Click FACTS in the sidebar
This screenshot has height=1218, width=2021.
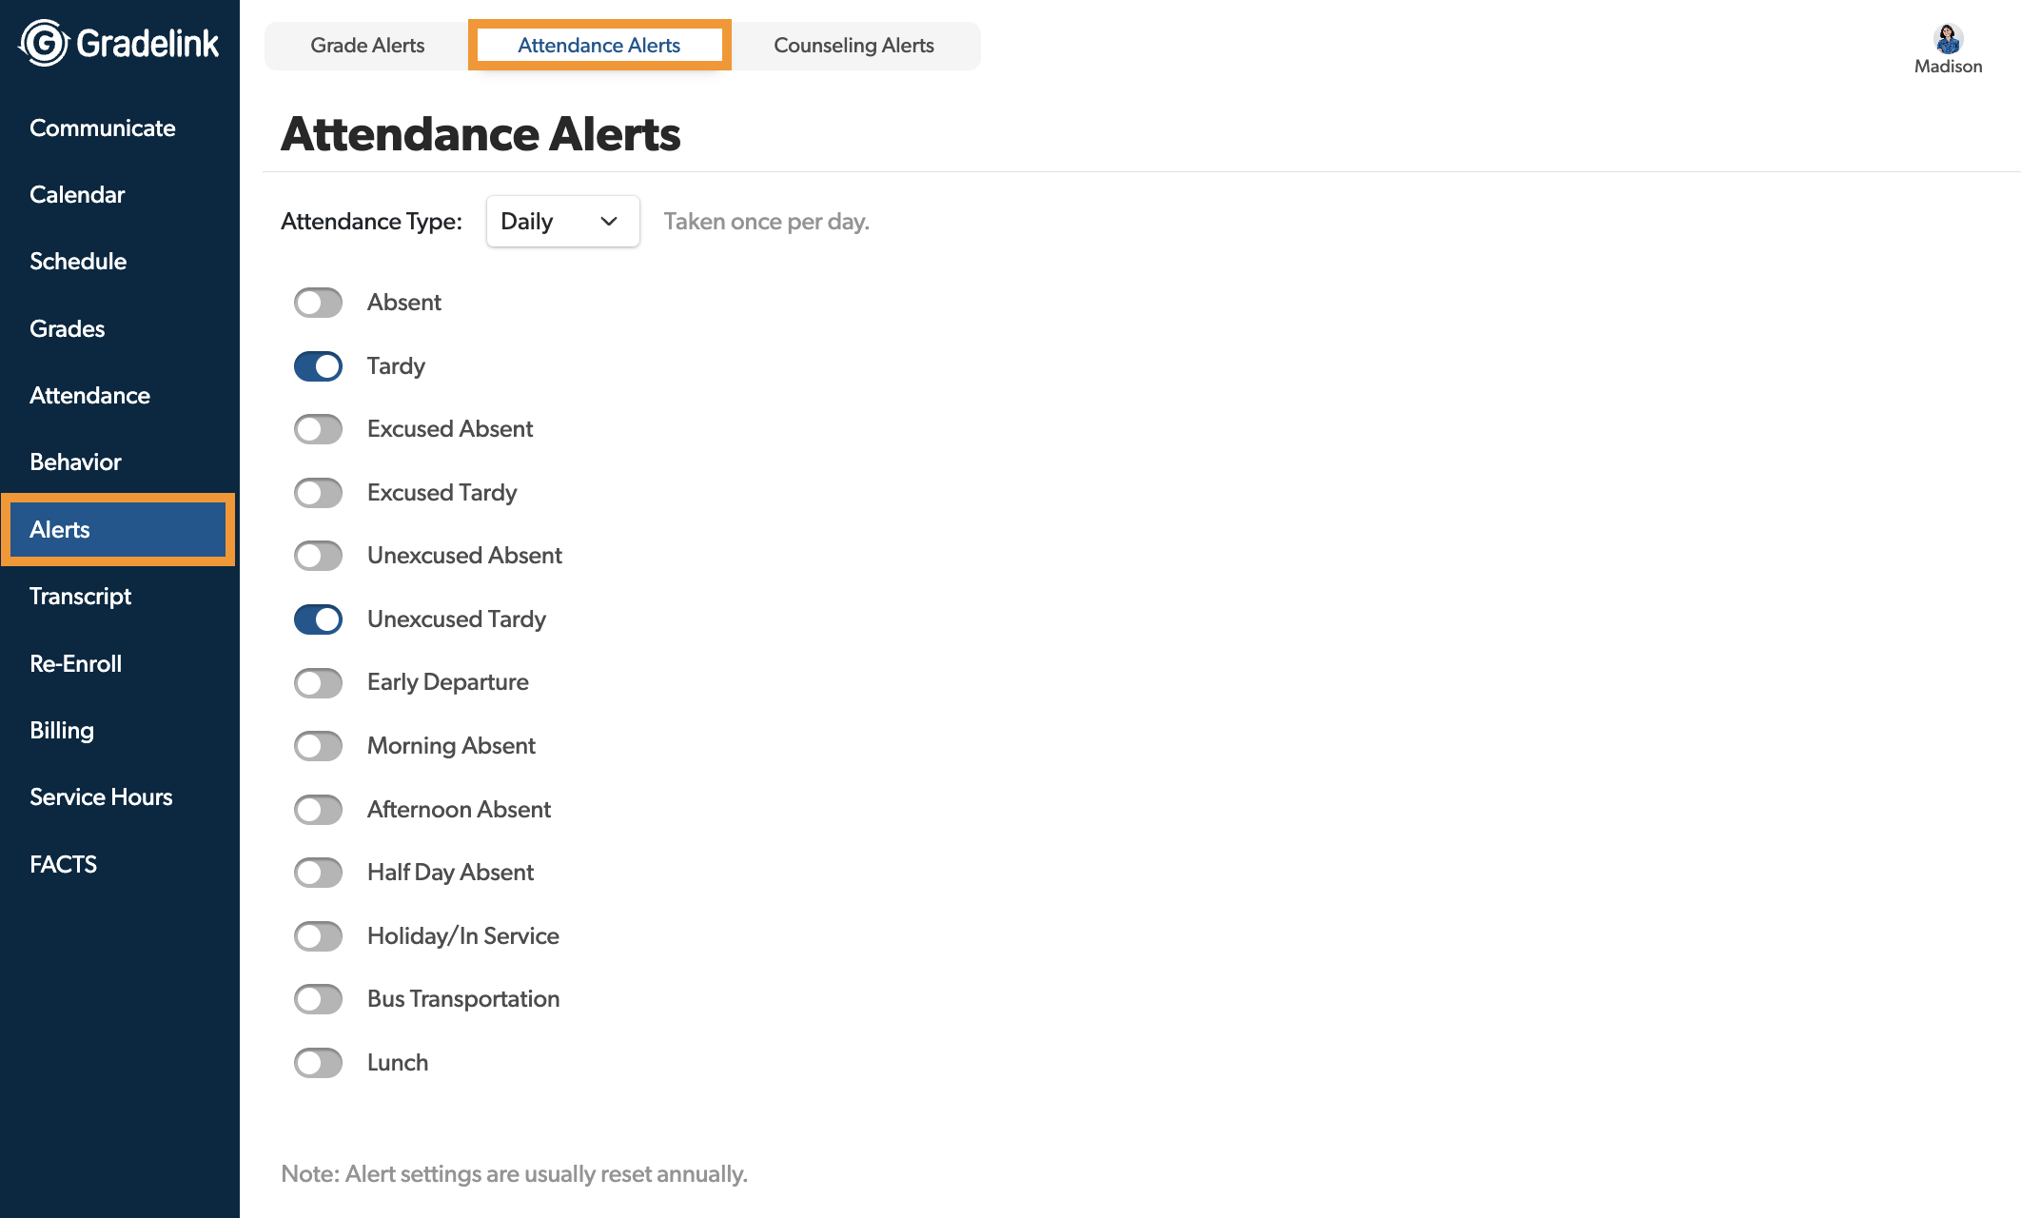point(63,865)
